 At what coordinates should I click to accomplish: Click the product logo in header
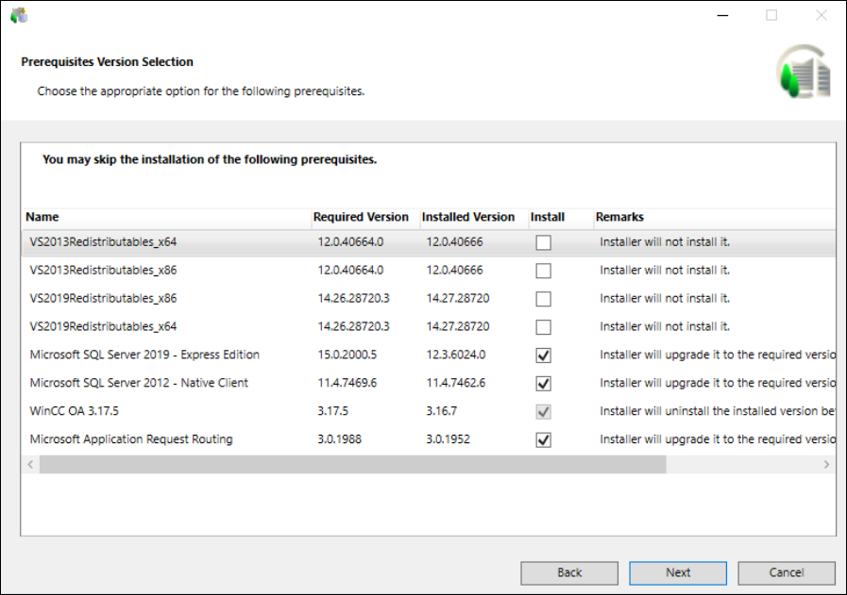804,73
